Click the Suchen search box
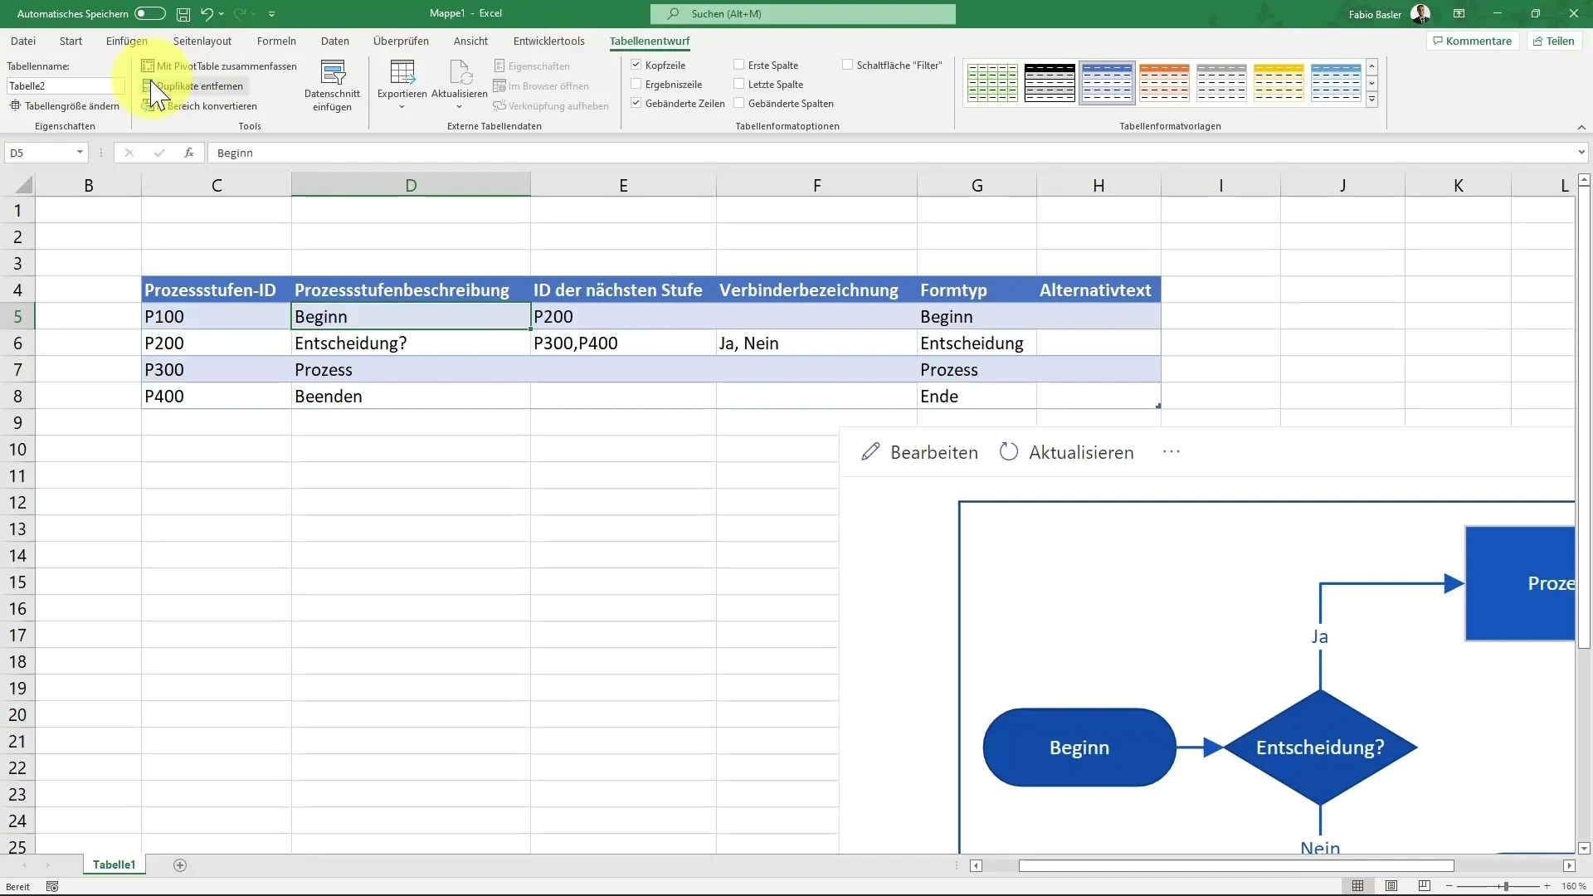The height and width of the screenshot is (896, 1593). point(803,14)
